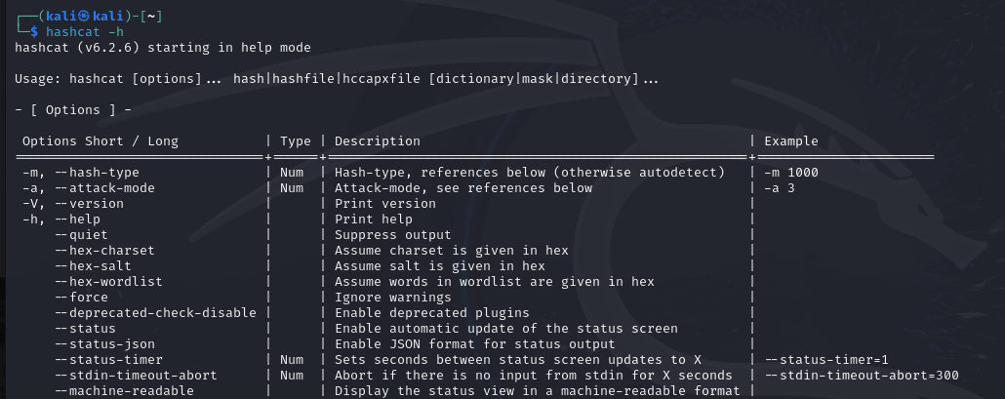The image size is (1005, 399).
Task: Click the --machine-readable option
Action: tap(124, 390)
